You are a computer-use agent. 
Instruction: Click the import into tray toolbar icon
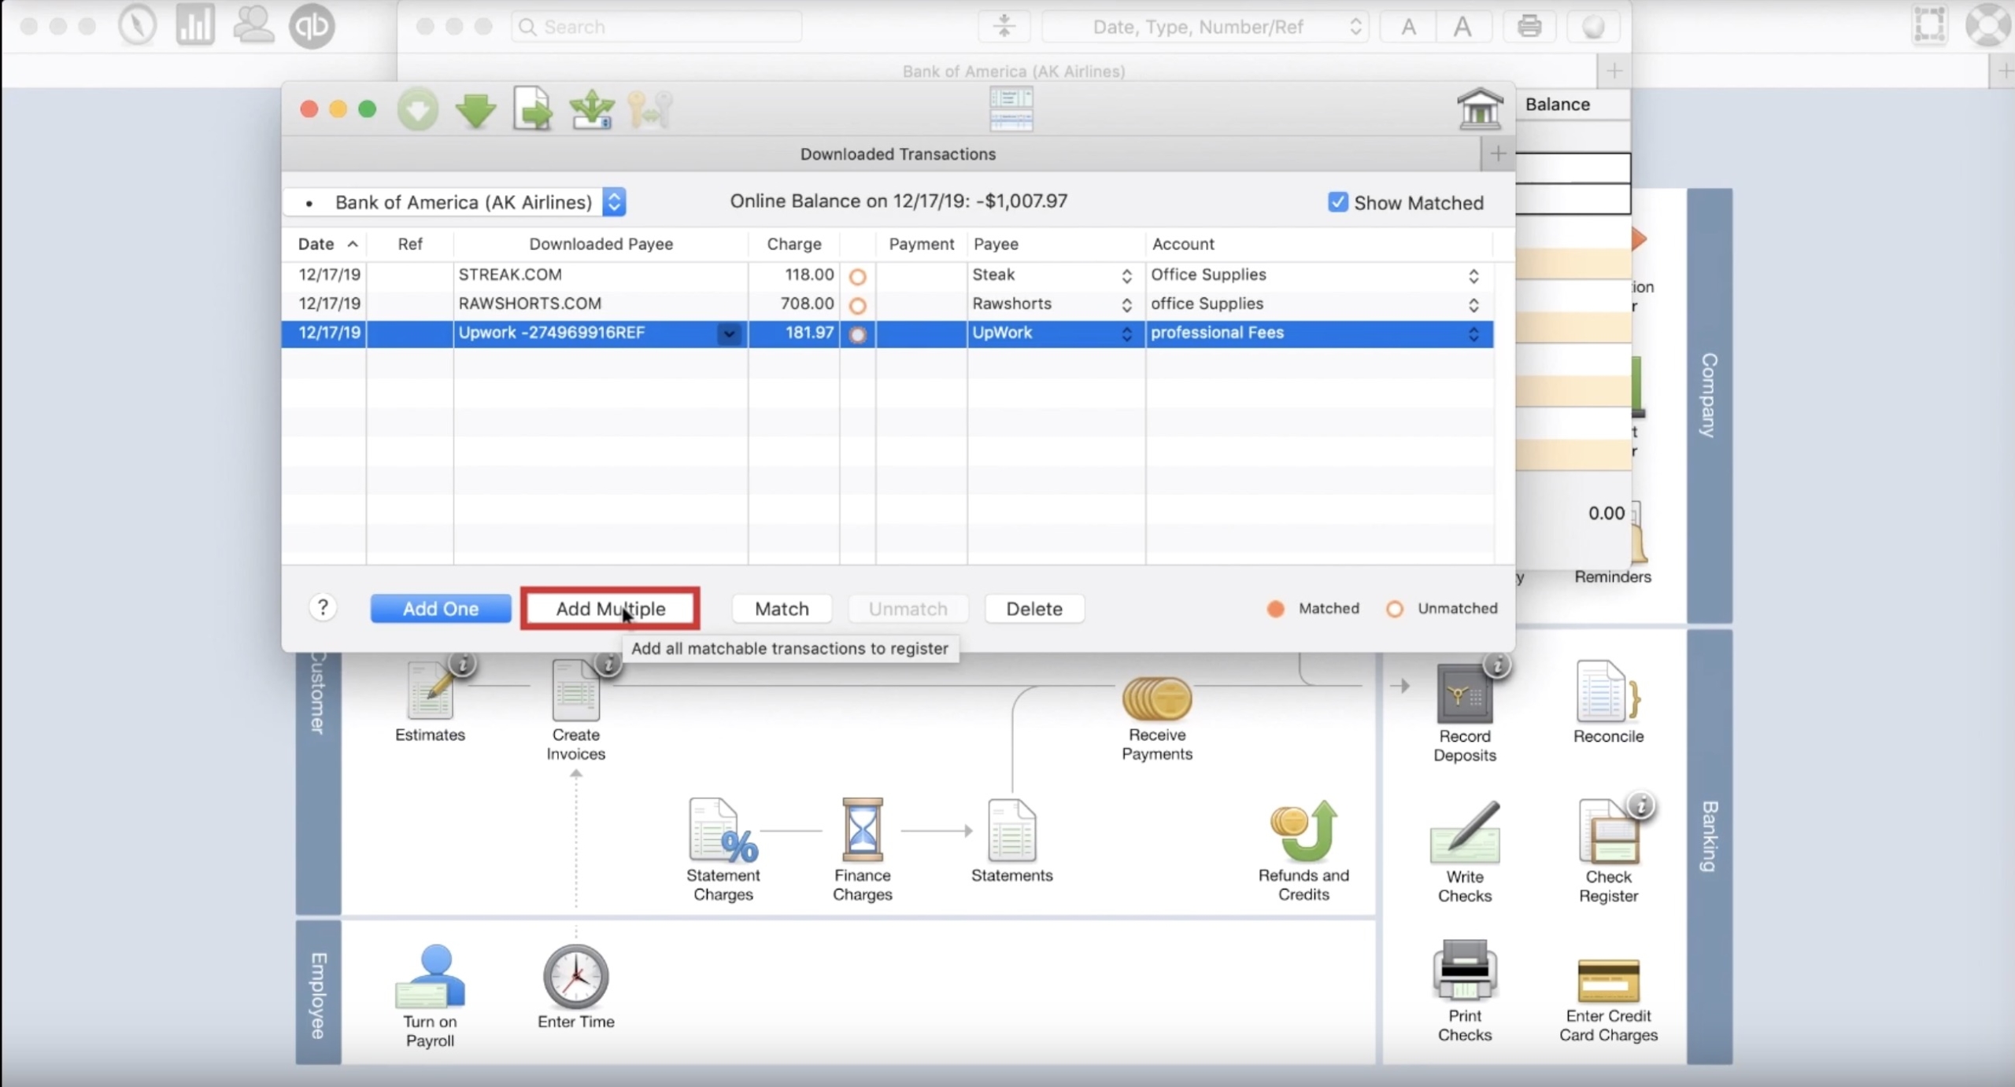(592, 109)
